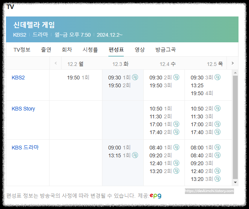Click rerun badge for KBS 드라마 12.5 08:40
This screenshot has width=249, height=209.
pyautogui.click(x=217, y=155)
